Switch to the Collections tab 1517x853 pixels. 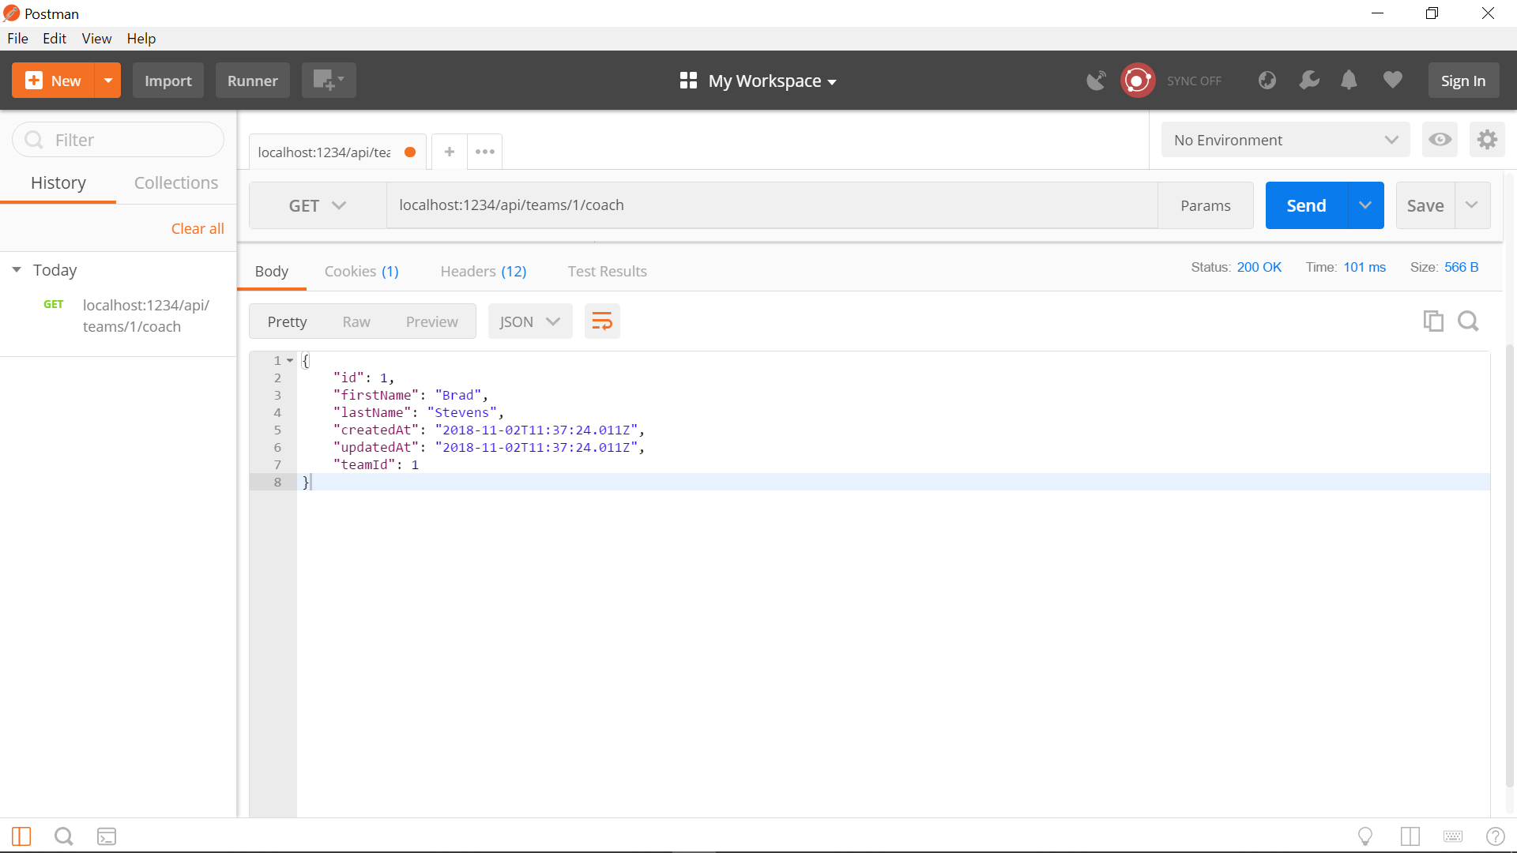175,182
